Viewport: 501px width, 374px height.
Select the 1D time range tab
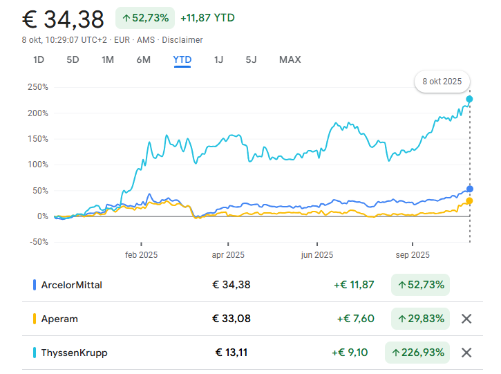39,59
